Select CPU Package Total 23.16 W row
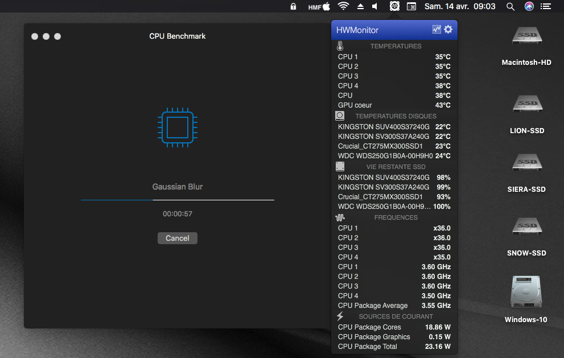This screenshot has height=358, width=564. click(394, 347)
